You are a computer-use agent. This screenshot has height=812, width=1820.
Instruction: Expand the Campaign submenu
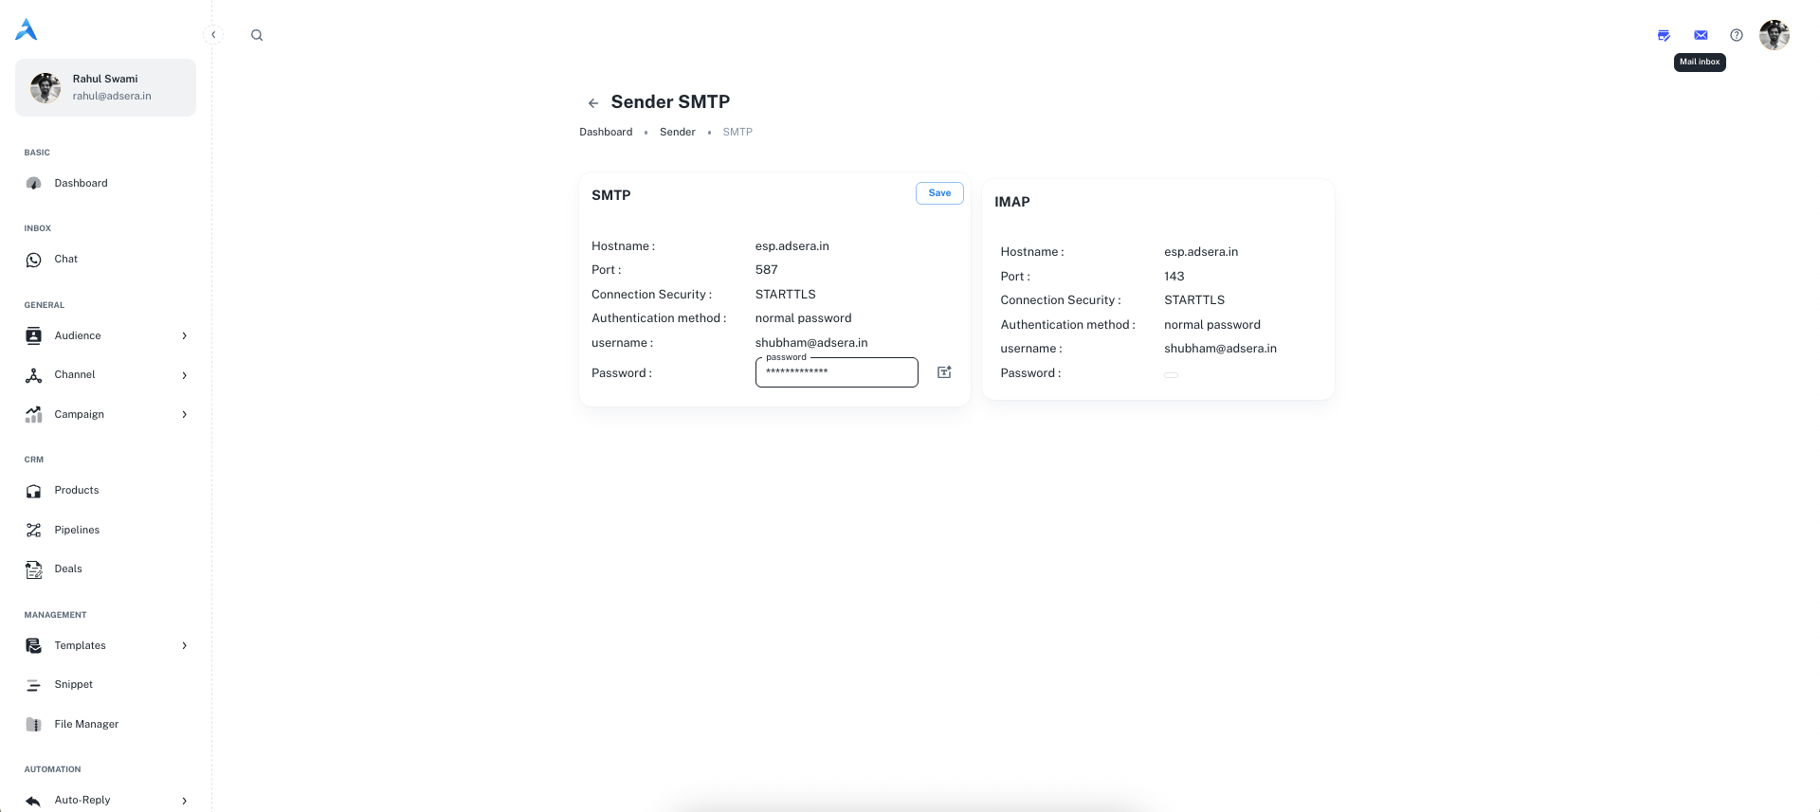(184, 414)
